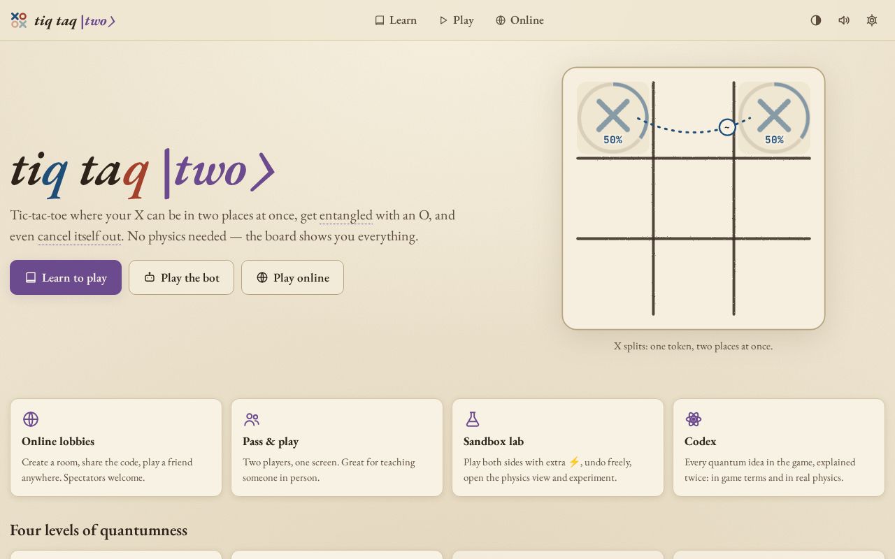Mute sound with the speaker icon

844,20
